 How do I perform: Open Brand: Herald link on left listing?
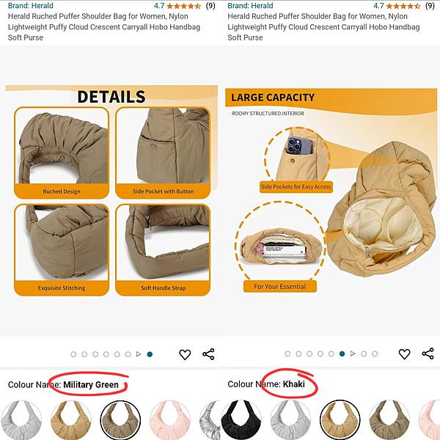click(x=31, y=6)
